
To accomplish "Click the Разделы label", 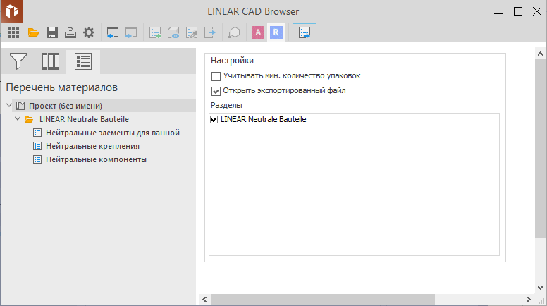I will tap(226, 105).
